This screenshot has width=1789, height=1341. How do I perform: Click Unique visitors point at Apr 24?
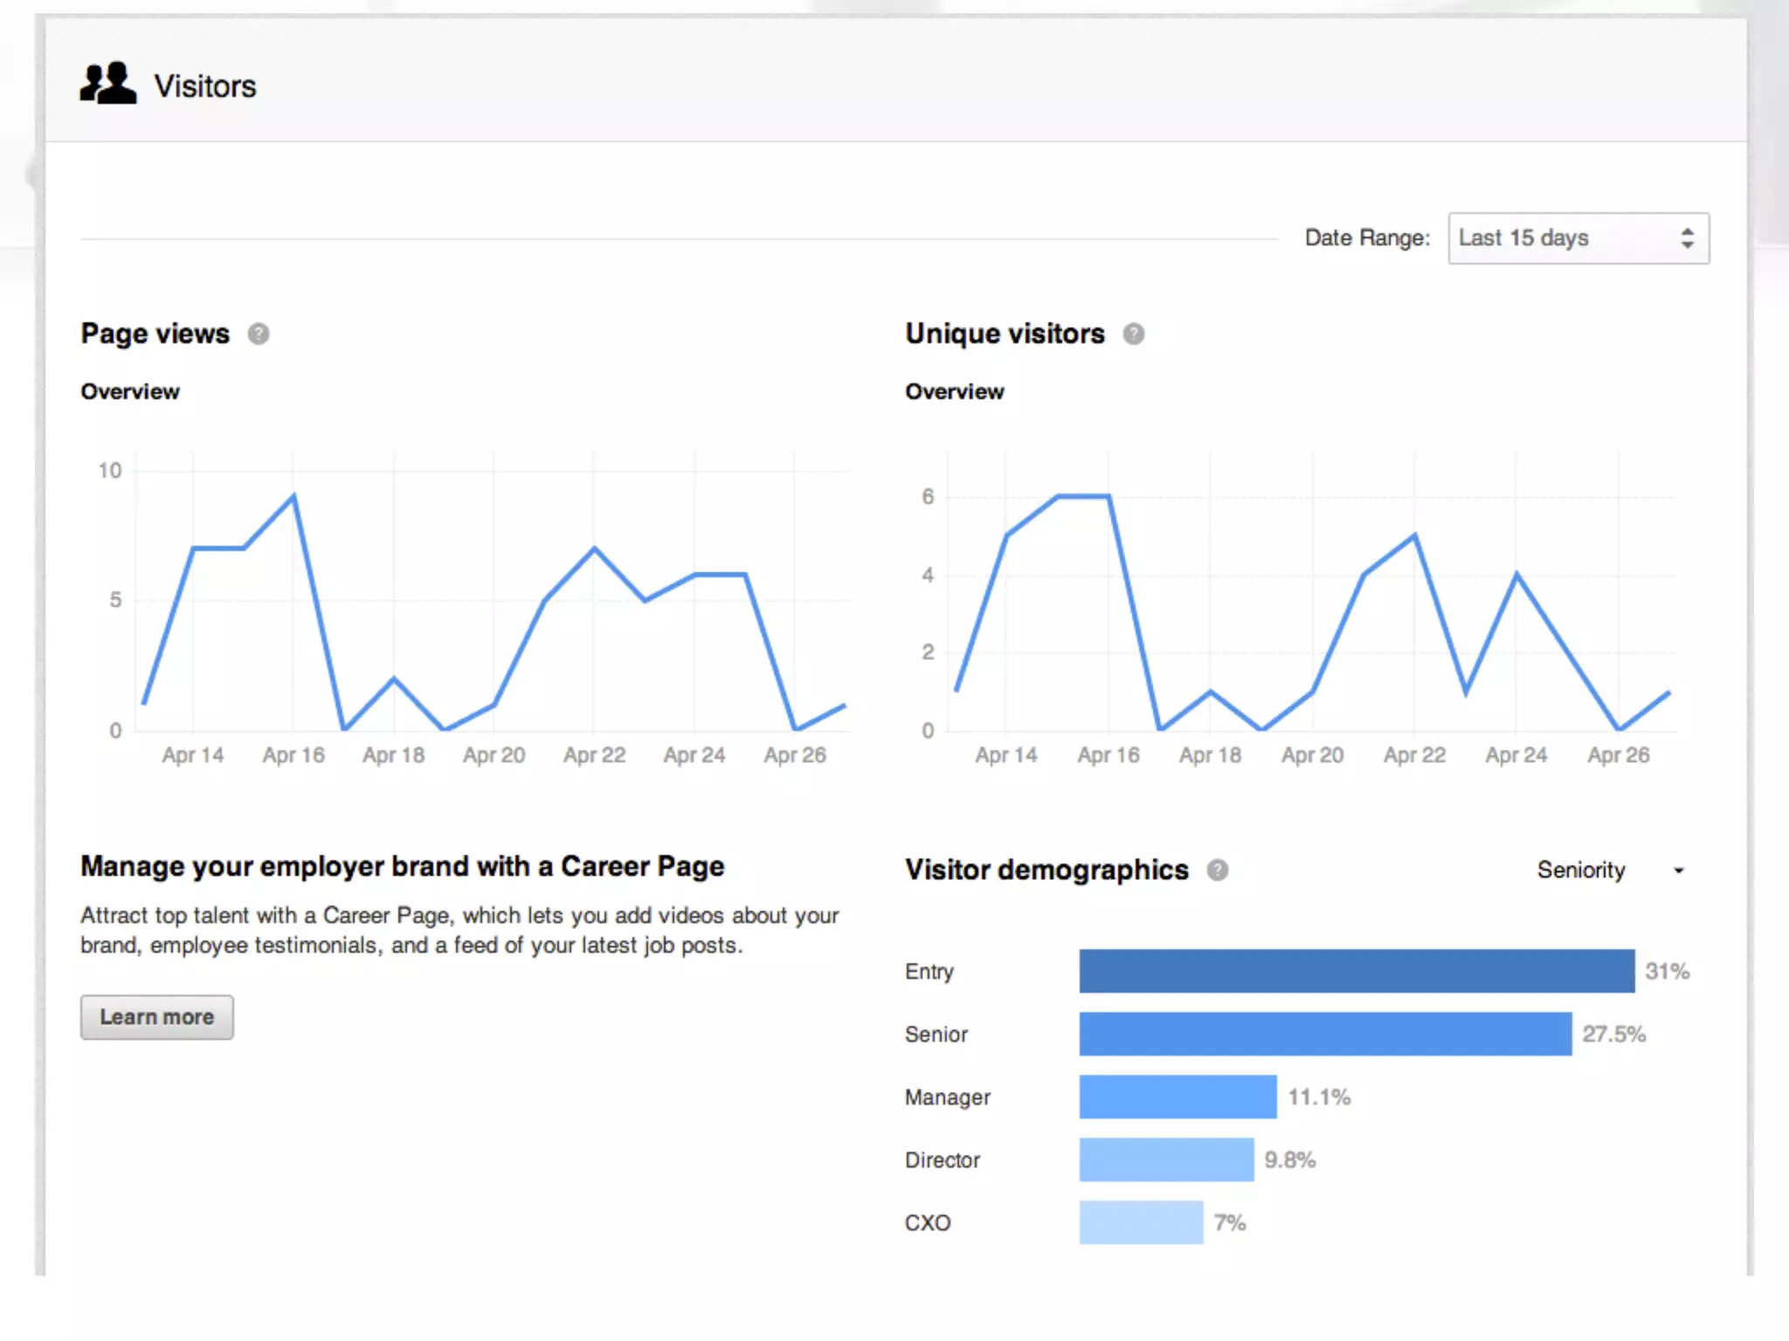pos(1516,574)
